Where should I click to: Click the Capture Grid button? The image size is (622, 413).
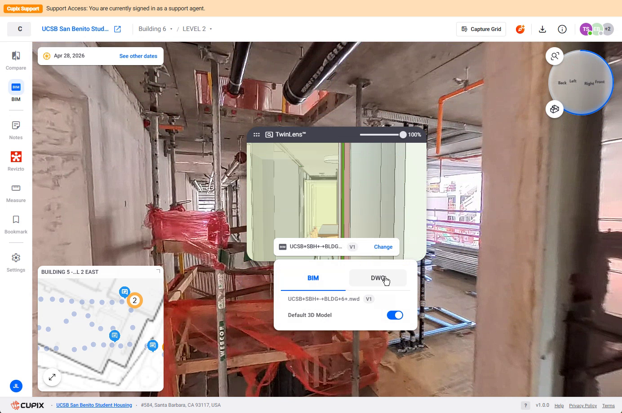(481, 29)
